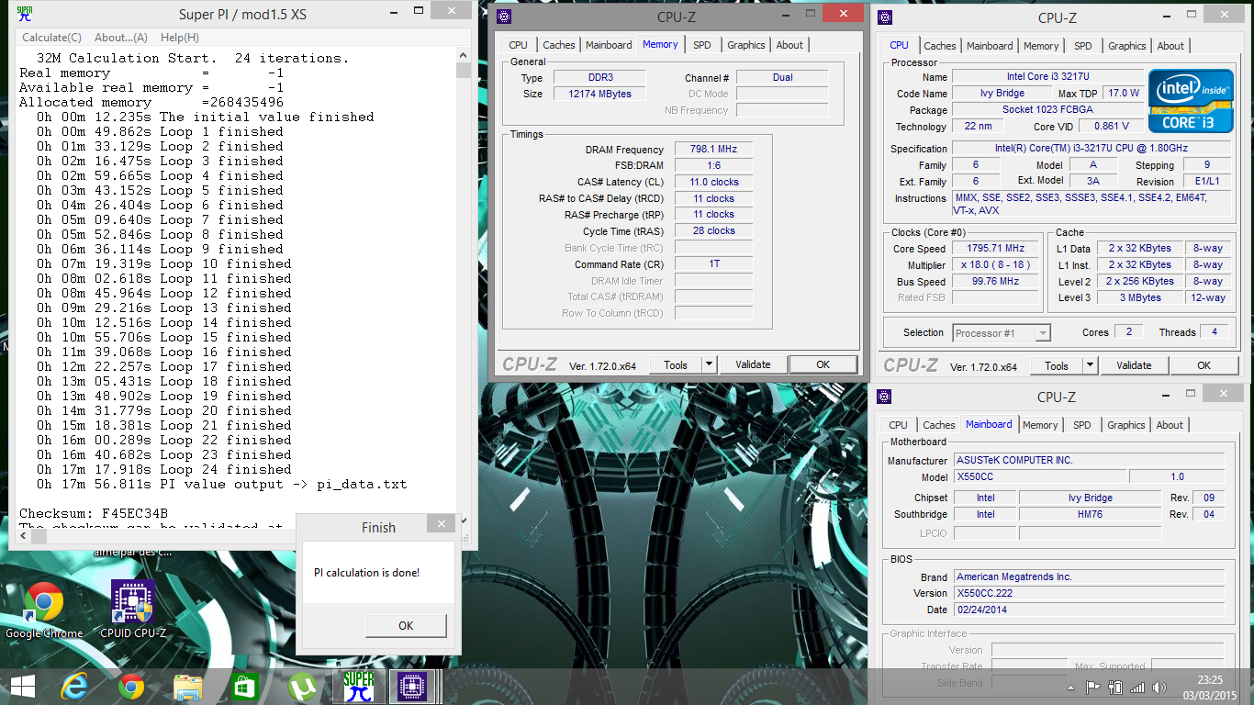Click the Checksum: F45EC34B line

tap(94, 513)
